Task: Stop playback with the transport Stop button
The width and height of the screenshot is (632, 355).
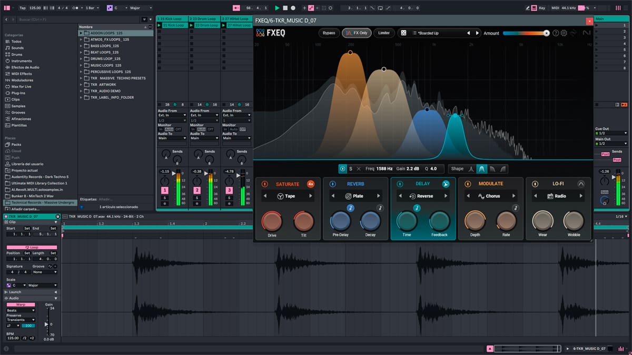Action: [285, 8]
